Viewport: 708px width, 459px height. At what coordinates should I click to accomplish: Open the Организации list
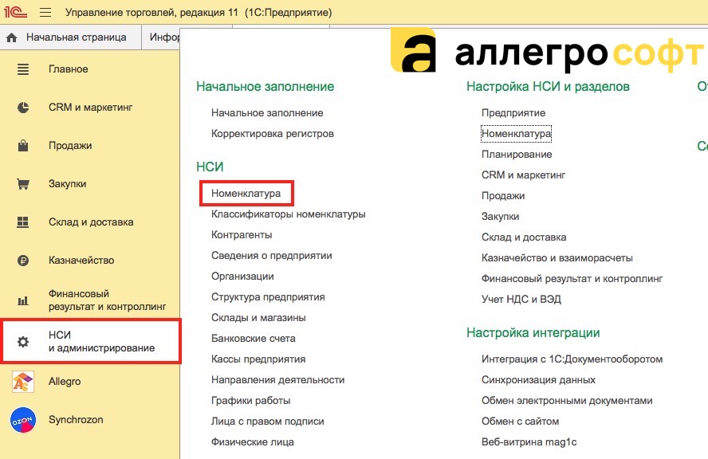(x=242, y=277)
